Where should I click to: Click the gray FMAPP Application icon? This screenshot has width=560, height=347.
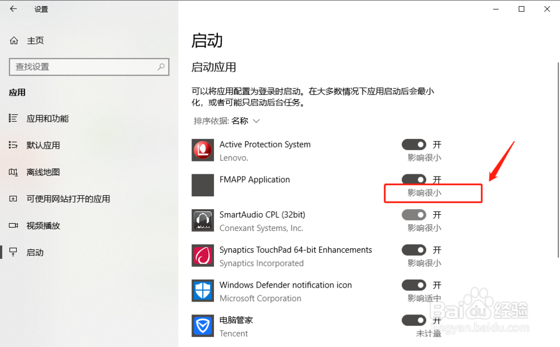[203, 185]
